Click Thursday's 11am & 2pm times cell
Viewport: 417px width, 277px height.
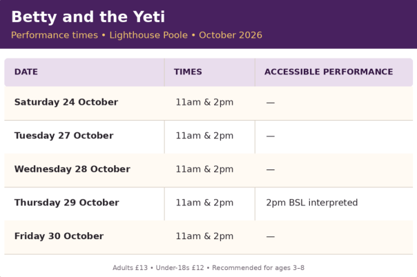[x=210, y=204]
